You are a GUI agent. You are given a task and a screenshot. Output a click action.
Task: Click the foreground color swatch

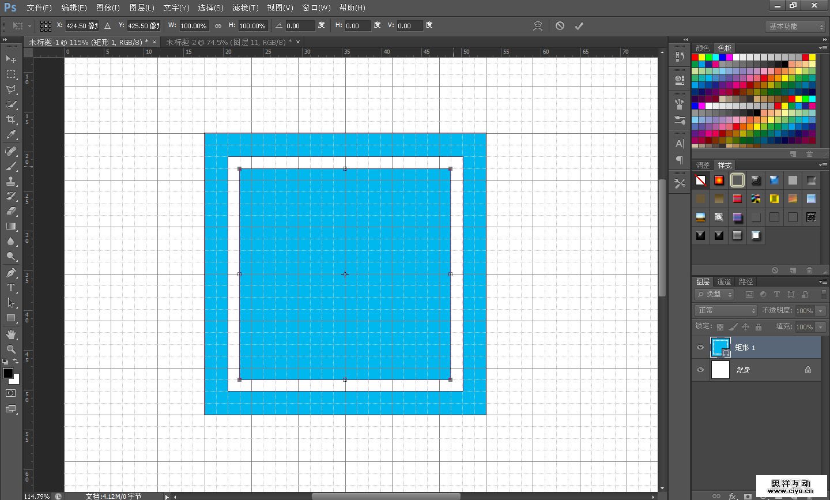tap(8, 373)
